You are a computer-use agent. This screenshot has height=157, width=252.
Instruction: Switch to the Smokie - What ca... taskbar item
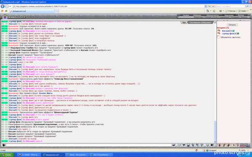click(29, 155)
